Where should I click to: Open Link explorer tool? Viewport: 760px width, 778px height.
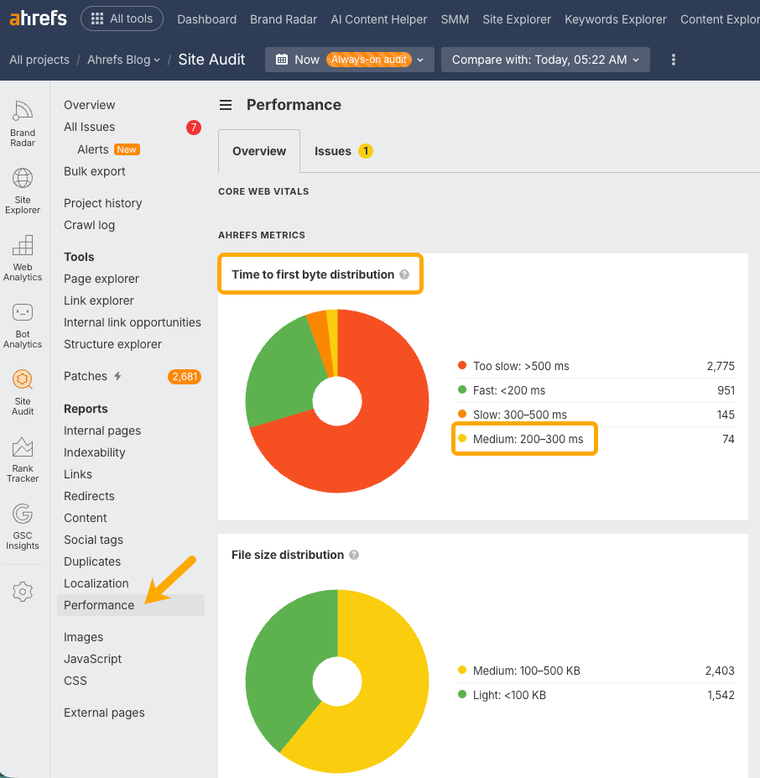click(99, 300)
